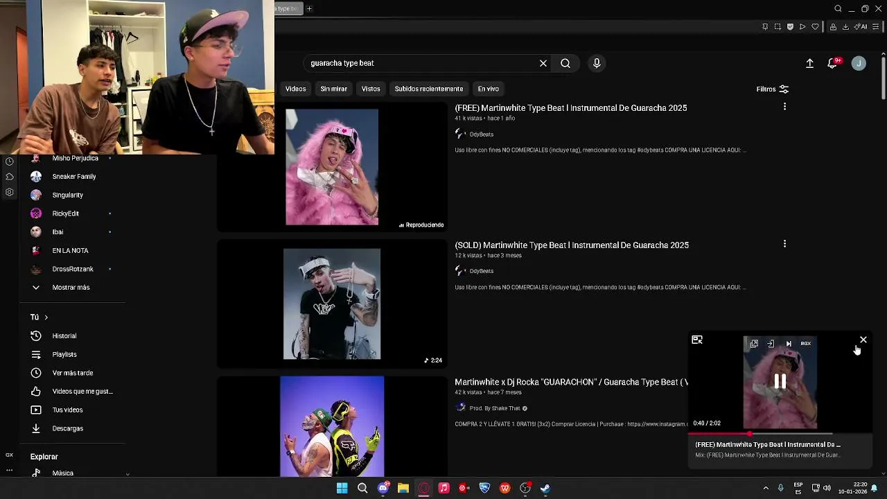The height and width of the screenshot is (499, 887).
Task: Start voice search with the microphone icon
Action: click(x=597, y=63)
